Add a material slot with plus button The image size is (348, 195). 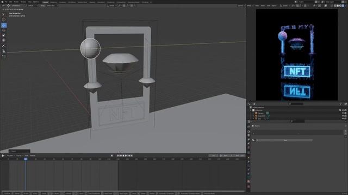[x=346, y=131]
